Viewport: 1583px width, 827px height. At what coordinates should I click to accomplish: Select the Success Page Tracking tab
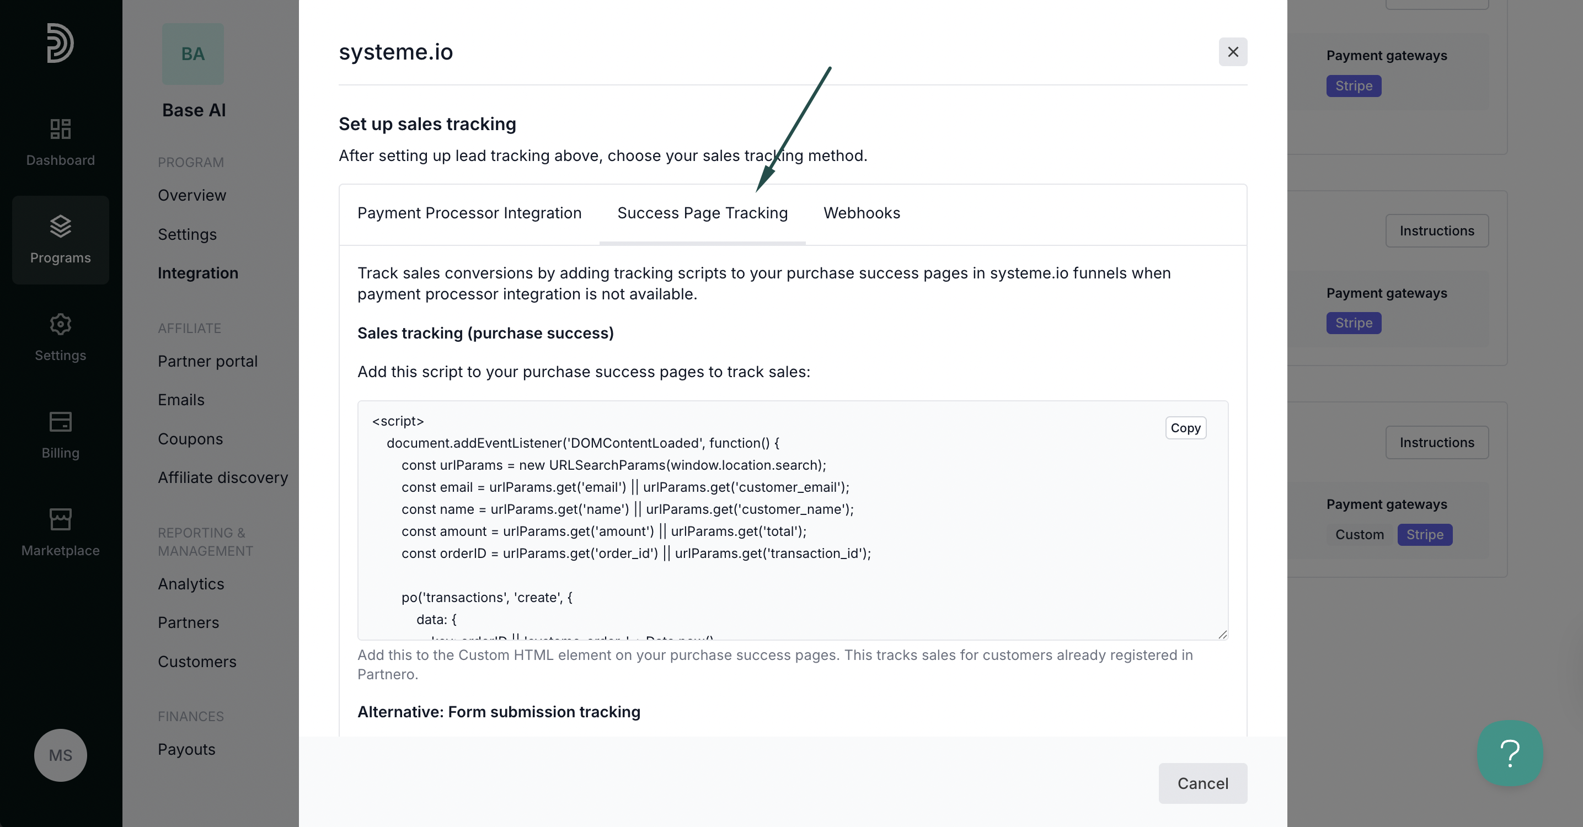click(x=702, y=213)
